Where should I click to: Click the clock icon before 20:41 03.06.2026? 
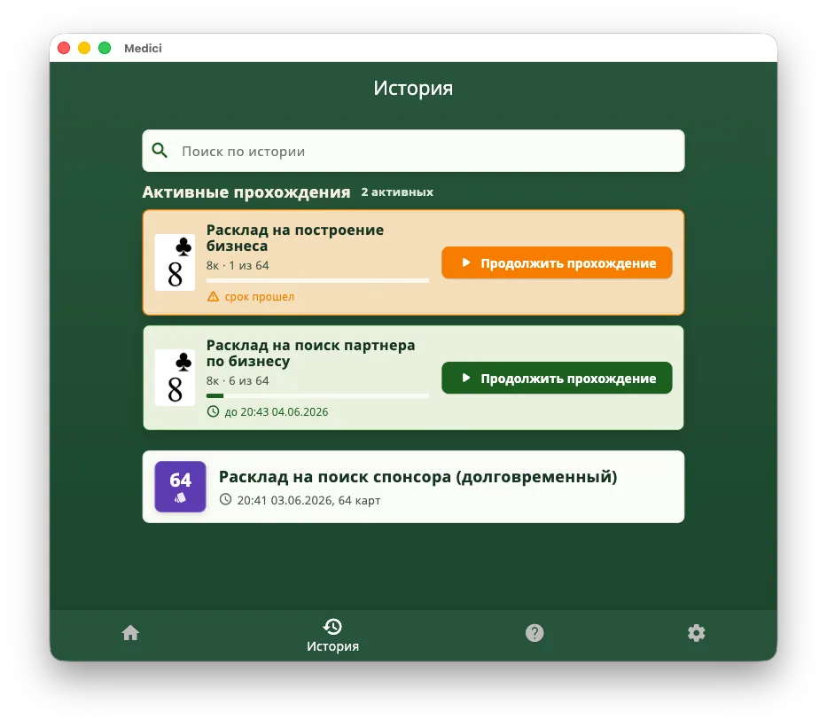(225, 499)
